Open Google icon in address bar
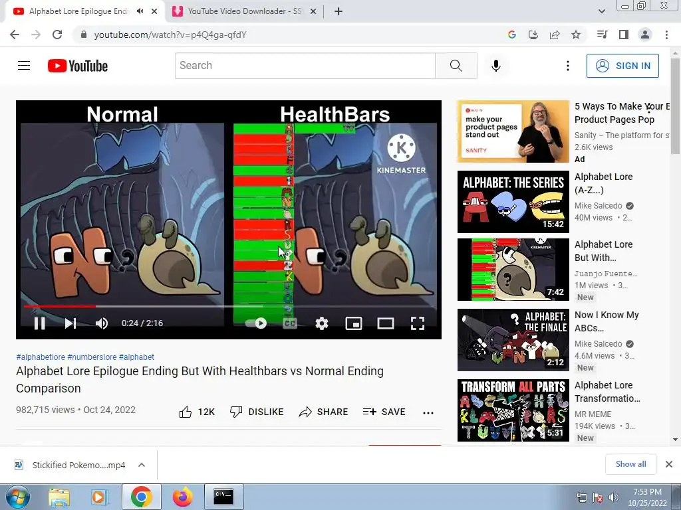The image size is (681, 510). pos(512,35)
